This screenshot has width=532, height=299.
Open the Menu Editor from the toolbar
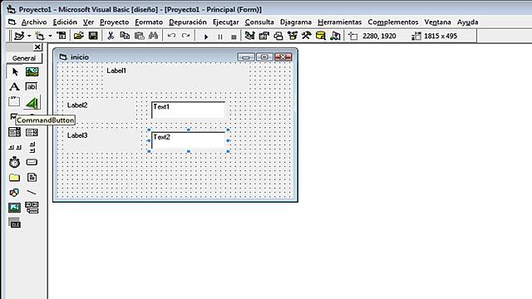pos(62,36)
